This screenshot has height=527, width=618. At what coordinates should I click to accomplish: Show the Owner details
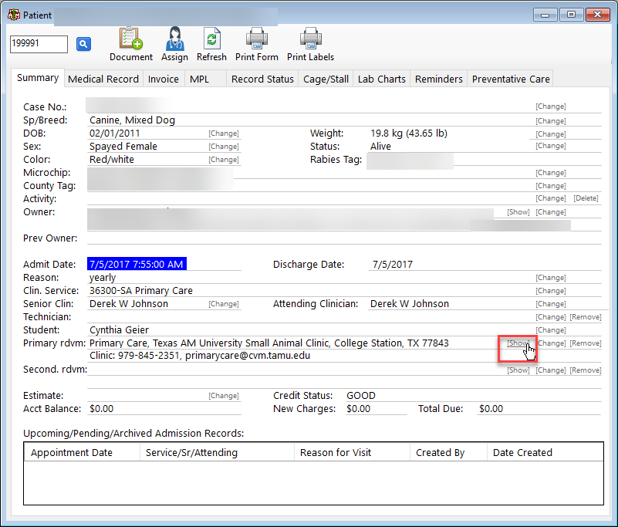(x=518, y=212)
